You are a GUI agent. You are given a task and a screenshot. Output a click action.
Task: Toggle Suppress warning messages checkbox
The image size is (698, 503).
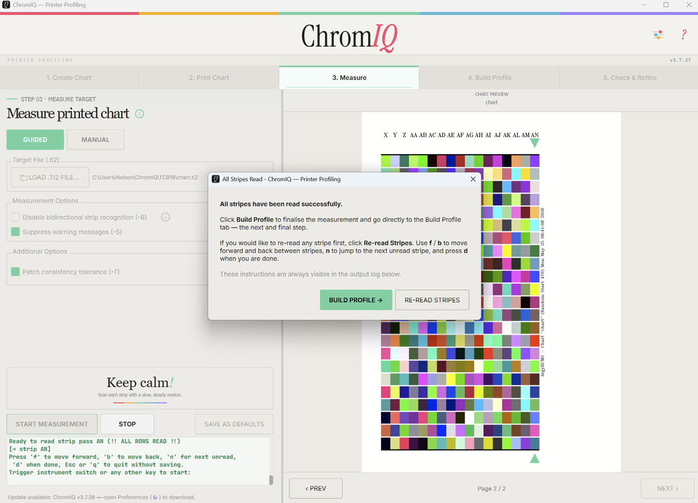pos(16,232)
